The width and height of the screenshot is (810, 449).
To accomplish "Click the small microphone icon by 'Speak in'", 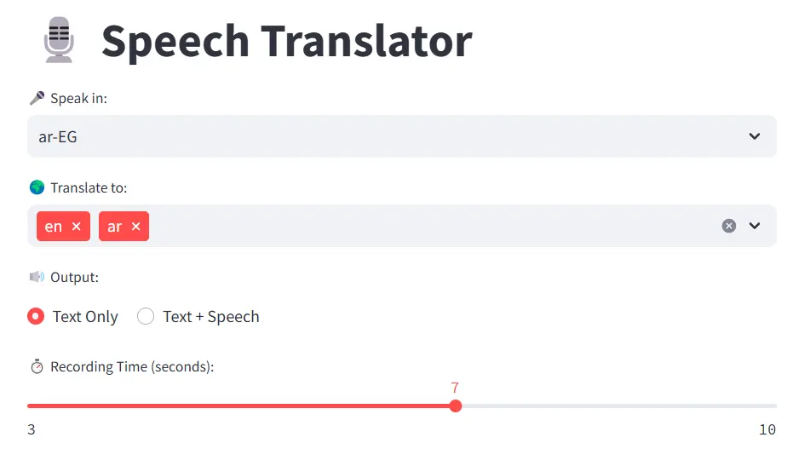I will pos(37,98).
